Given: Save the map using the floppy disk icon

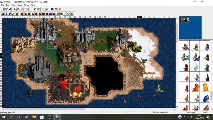Looking at the screenshot, I should coord(10,9).
